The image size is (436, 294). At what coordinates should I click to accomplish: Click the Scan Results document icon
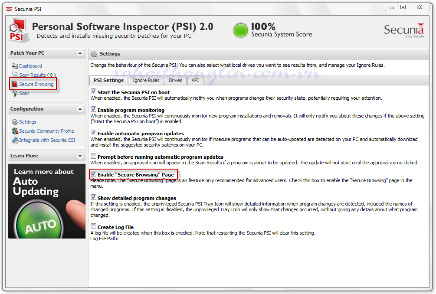15,75
